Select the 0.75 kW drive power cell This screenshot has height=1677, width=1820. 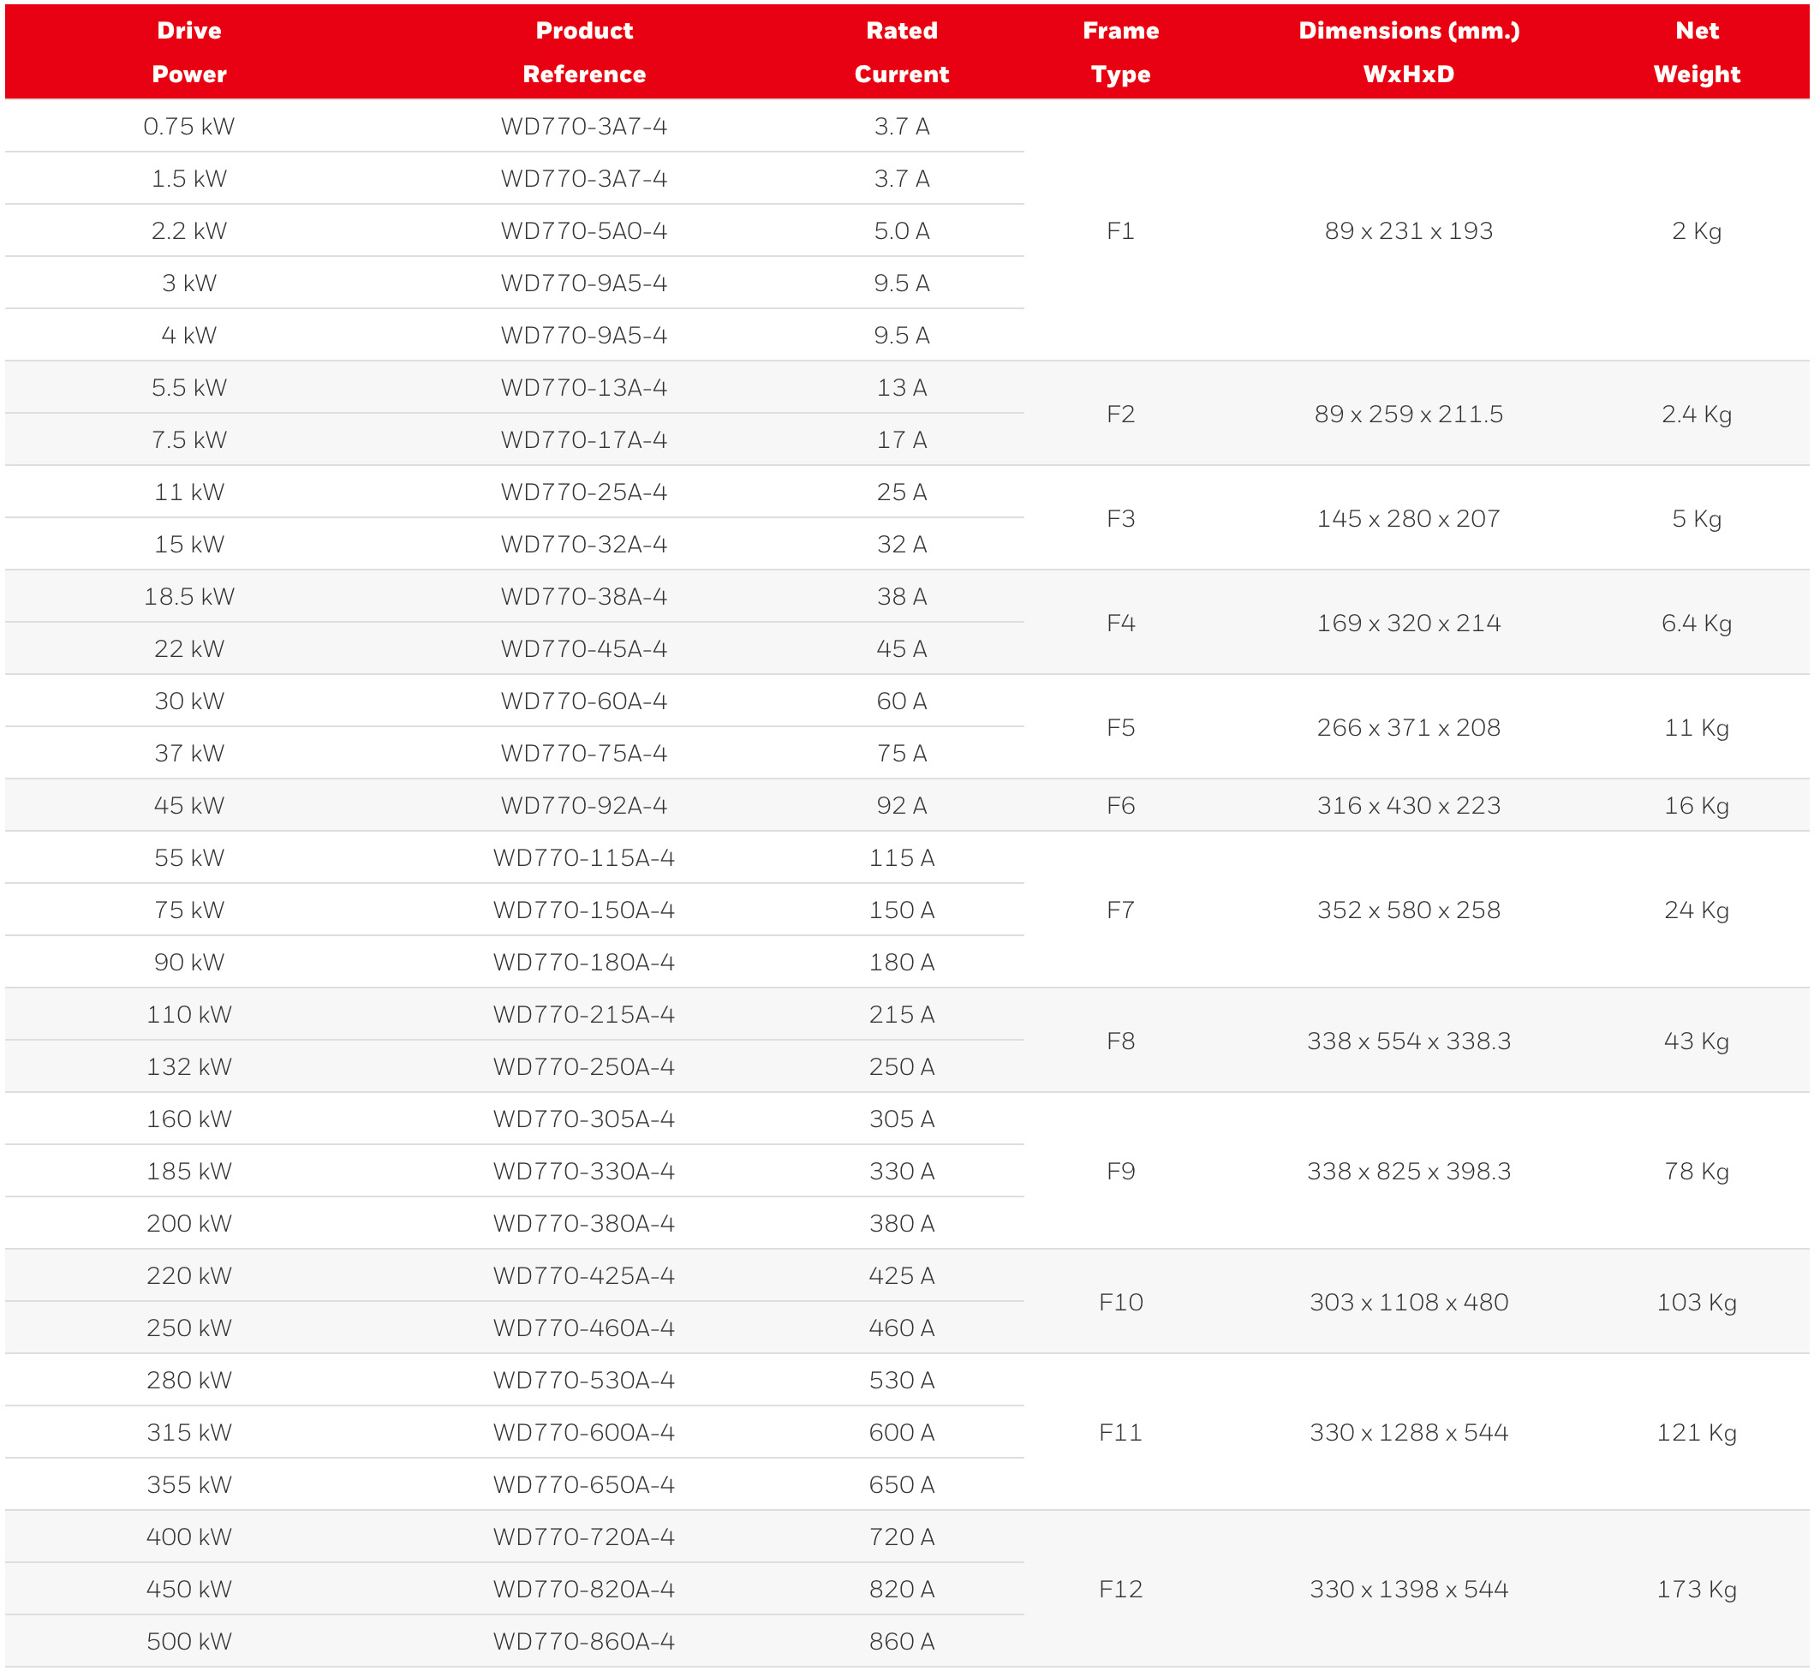[188, 126]
